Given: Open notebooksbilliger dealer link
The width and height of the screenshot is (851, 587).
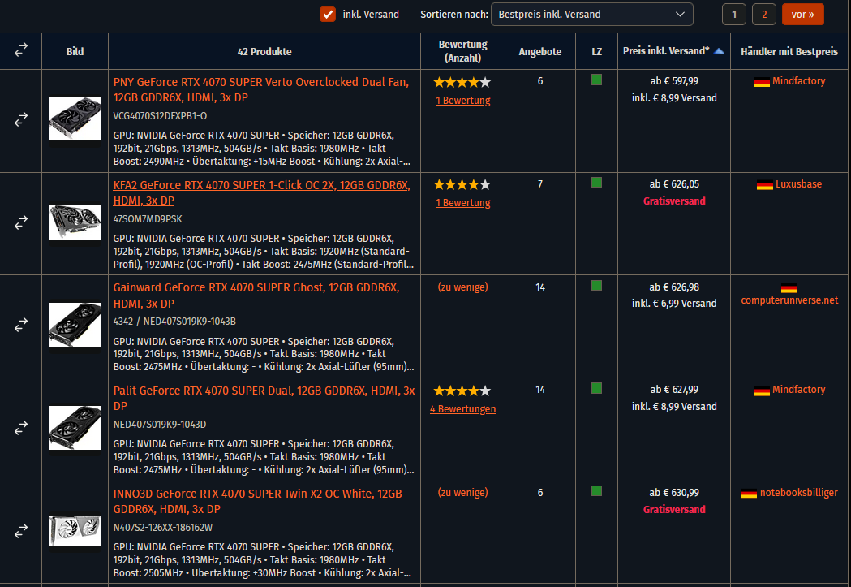Looking at the screenshot, I should (798, 493).
